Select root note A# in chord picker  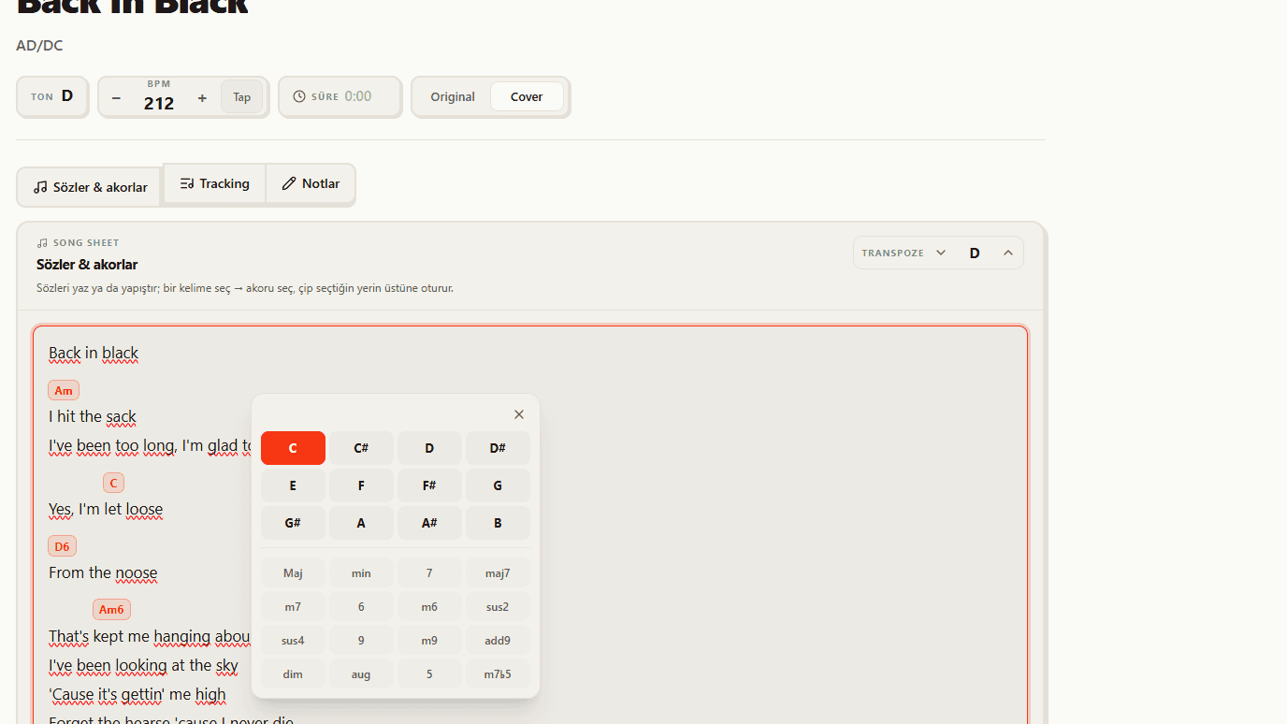tap(429, 523)
